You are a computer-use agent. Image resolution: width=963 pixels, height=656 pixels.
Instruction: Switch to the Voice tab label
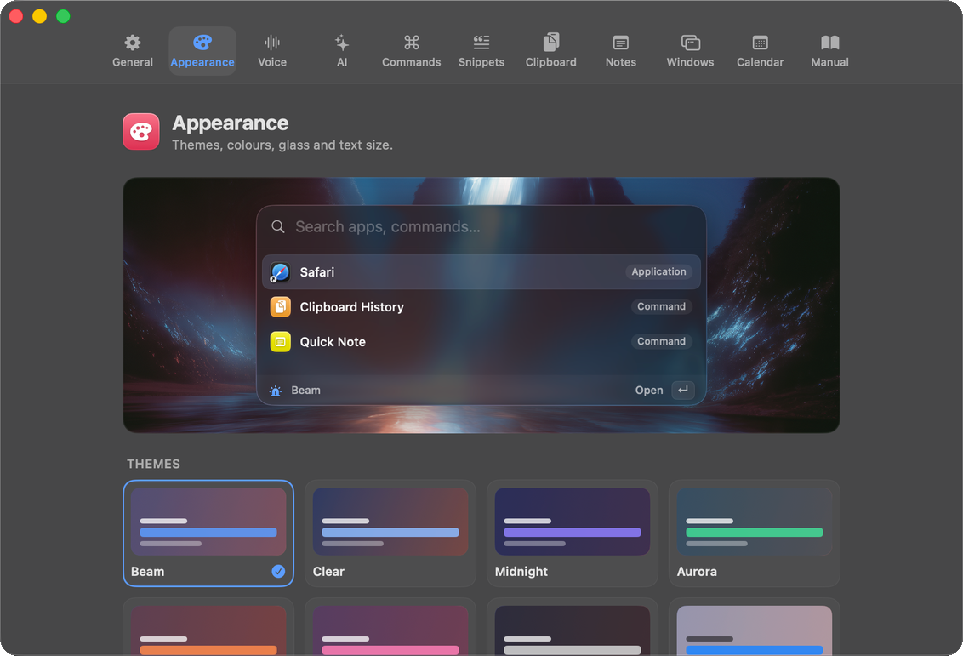[x=272, y=62]
